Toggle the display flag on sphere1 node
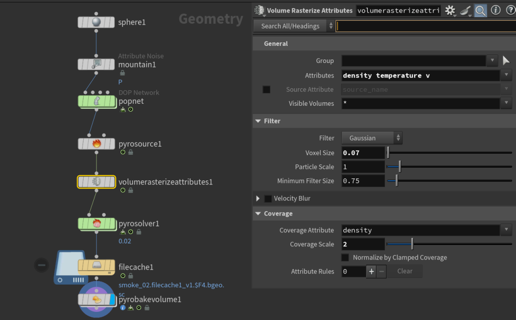This screenshot has width=516, height=320. [111, 22]
